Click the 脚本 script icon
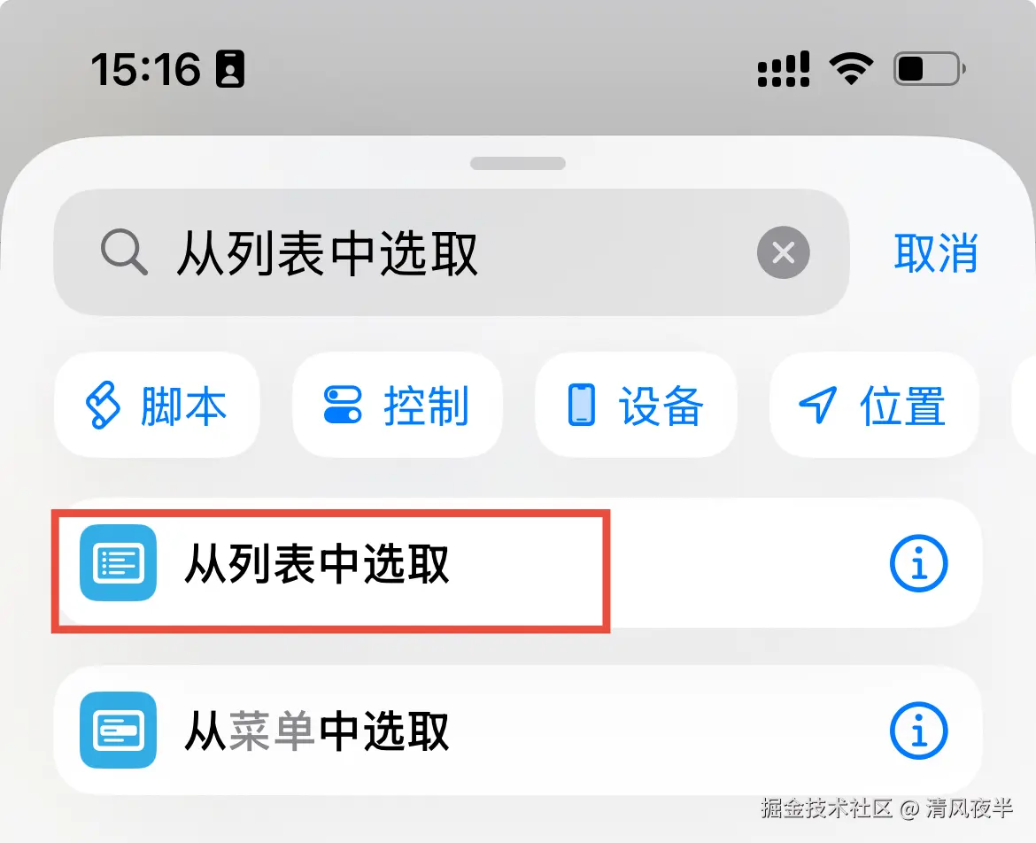 tap(103, 405)
